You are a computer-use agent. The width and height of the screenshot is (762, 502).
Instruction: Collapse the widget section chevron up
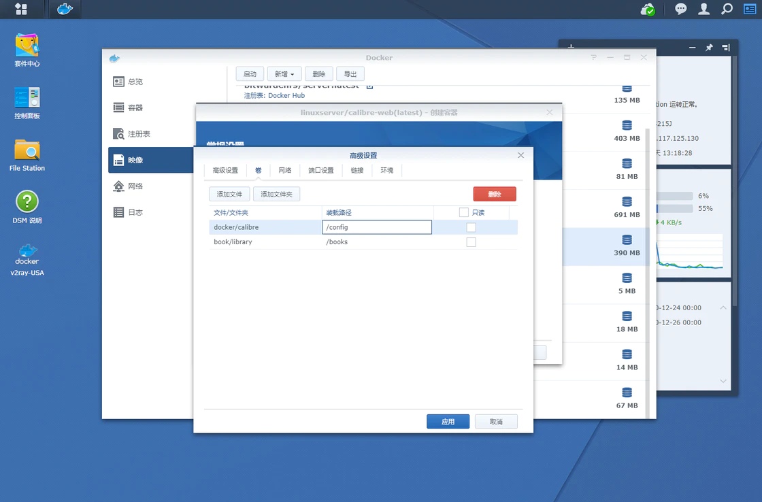pyautogui.click(x=723, y=308)
